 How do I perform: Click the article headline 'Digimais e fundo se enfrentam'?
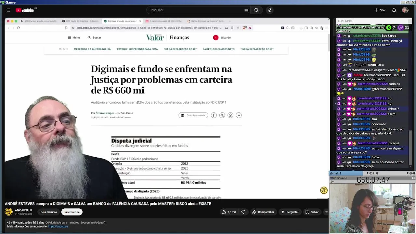[x=162, y=79]
